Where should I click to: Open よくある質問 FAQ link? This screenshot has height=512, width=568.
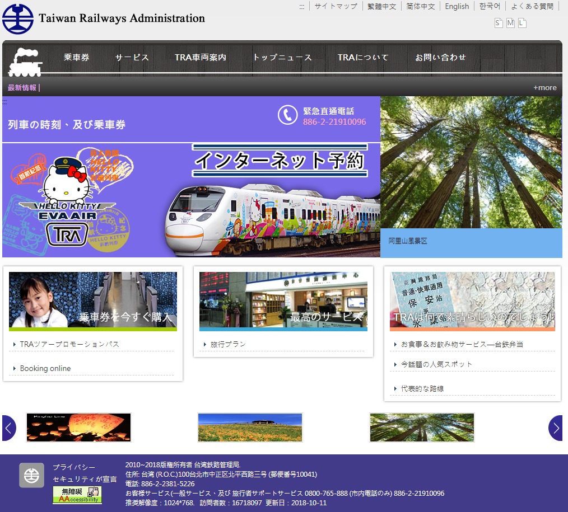point(532,7)
